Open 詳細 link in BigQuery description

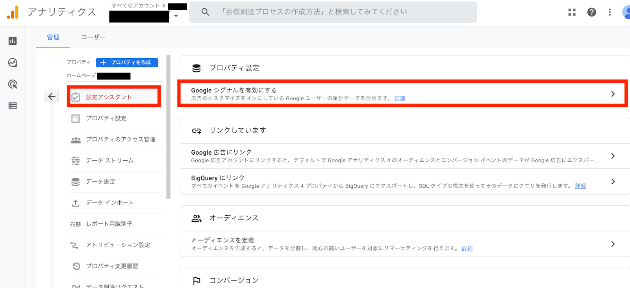click(580, 186)
